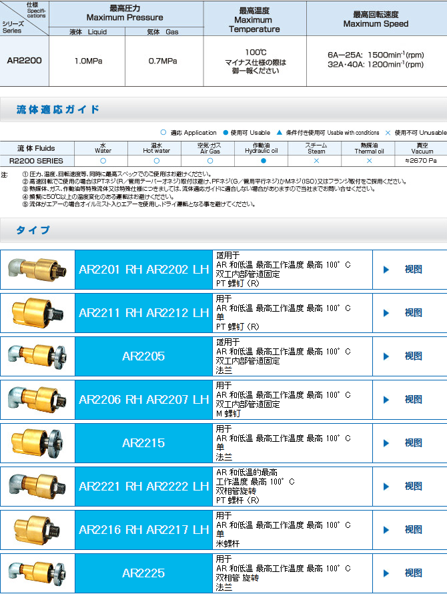Choose the AR2215 blue model label
The height and width of the screenshot is (594, 447).
coord(143,443)
